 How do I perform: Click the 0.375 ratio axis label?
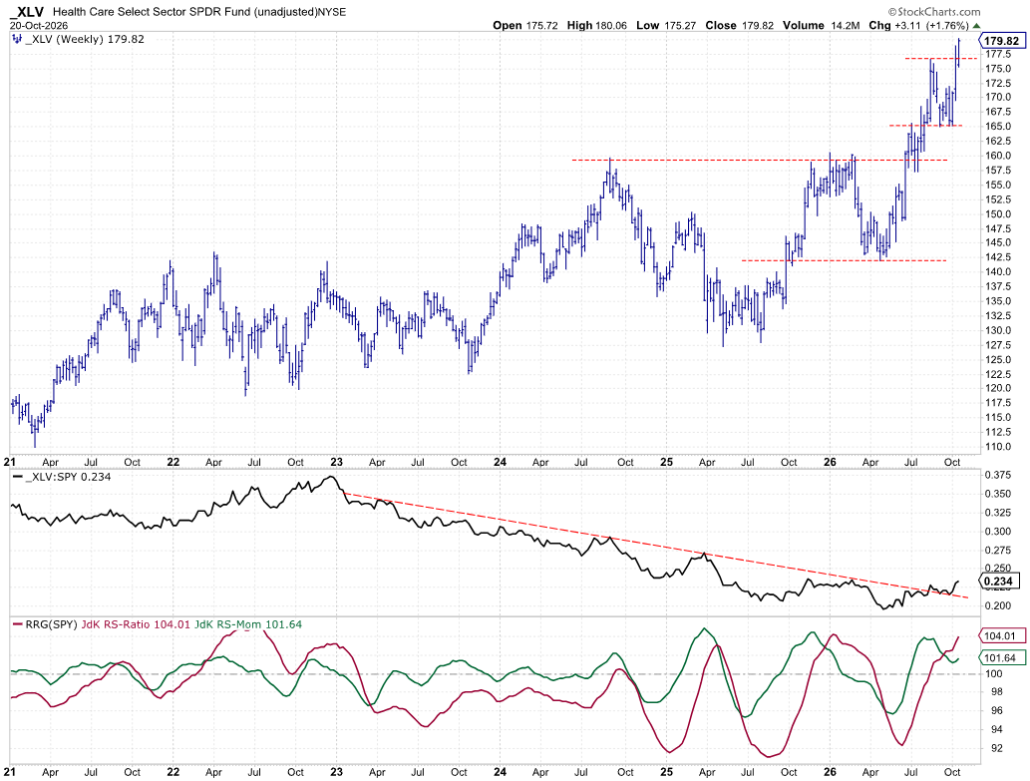(x=998, y=475)
